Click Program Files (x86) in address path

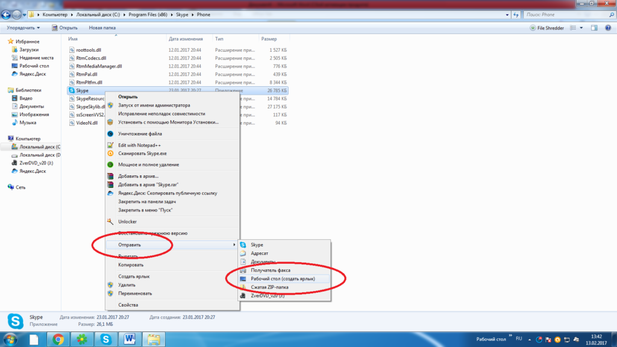point(148,14)
